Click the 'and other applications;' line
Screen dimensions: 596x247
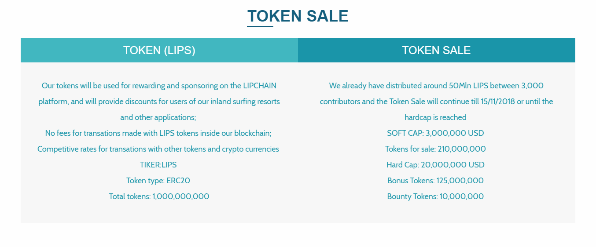tap(158, 117)
